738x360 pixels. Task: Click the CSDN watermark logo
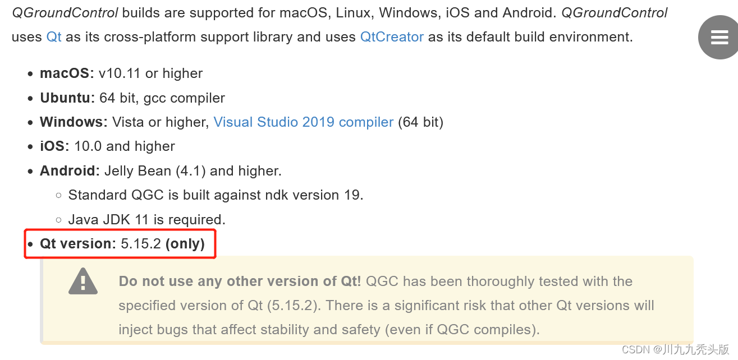click(x=637, y=349)
